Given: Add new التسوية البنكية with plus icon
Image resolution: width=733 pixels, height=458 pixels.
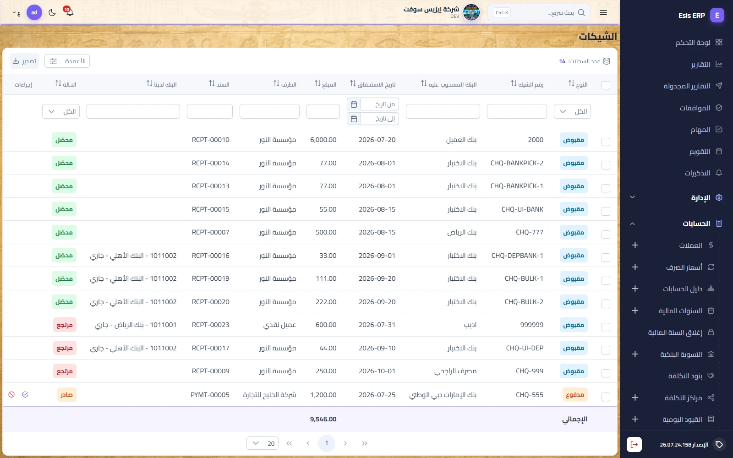Looking at the screenshot, I should [x=635, y=354].
